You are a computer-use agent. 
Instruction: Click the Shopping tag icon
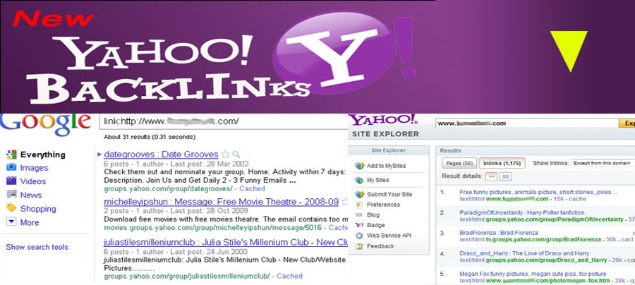(11, 209)
